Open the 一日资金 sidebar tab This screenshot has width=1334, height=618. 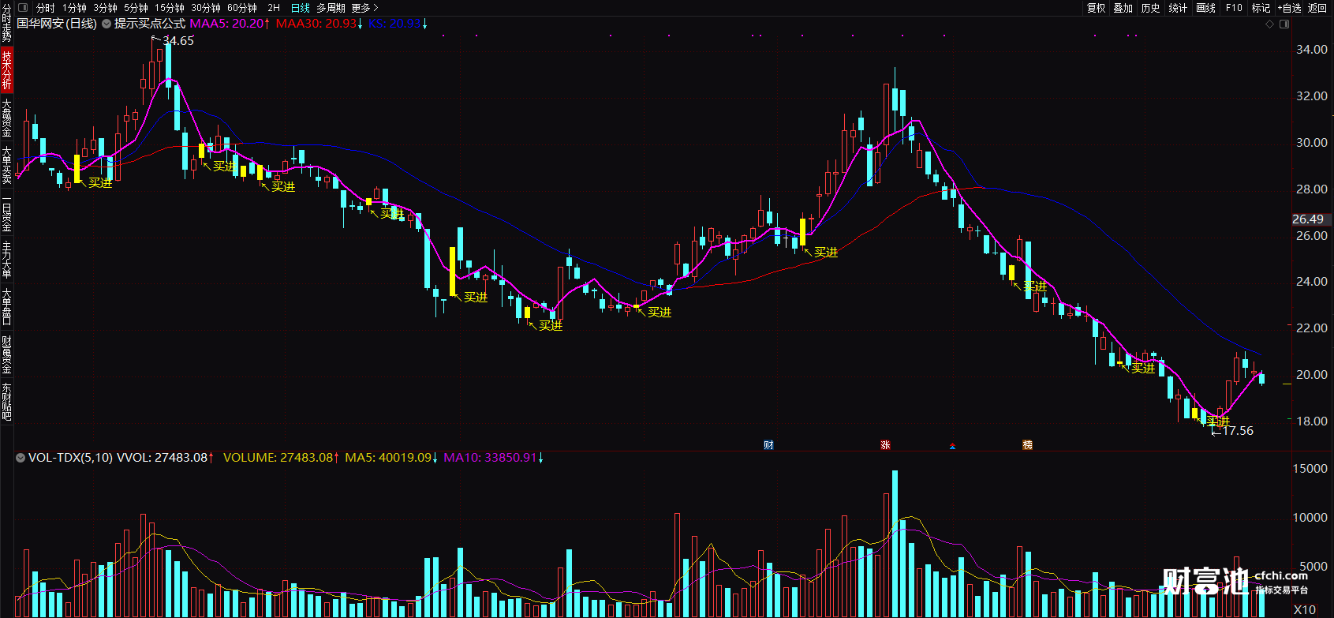click(6, 213)
